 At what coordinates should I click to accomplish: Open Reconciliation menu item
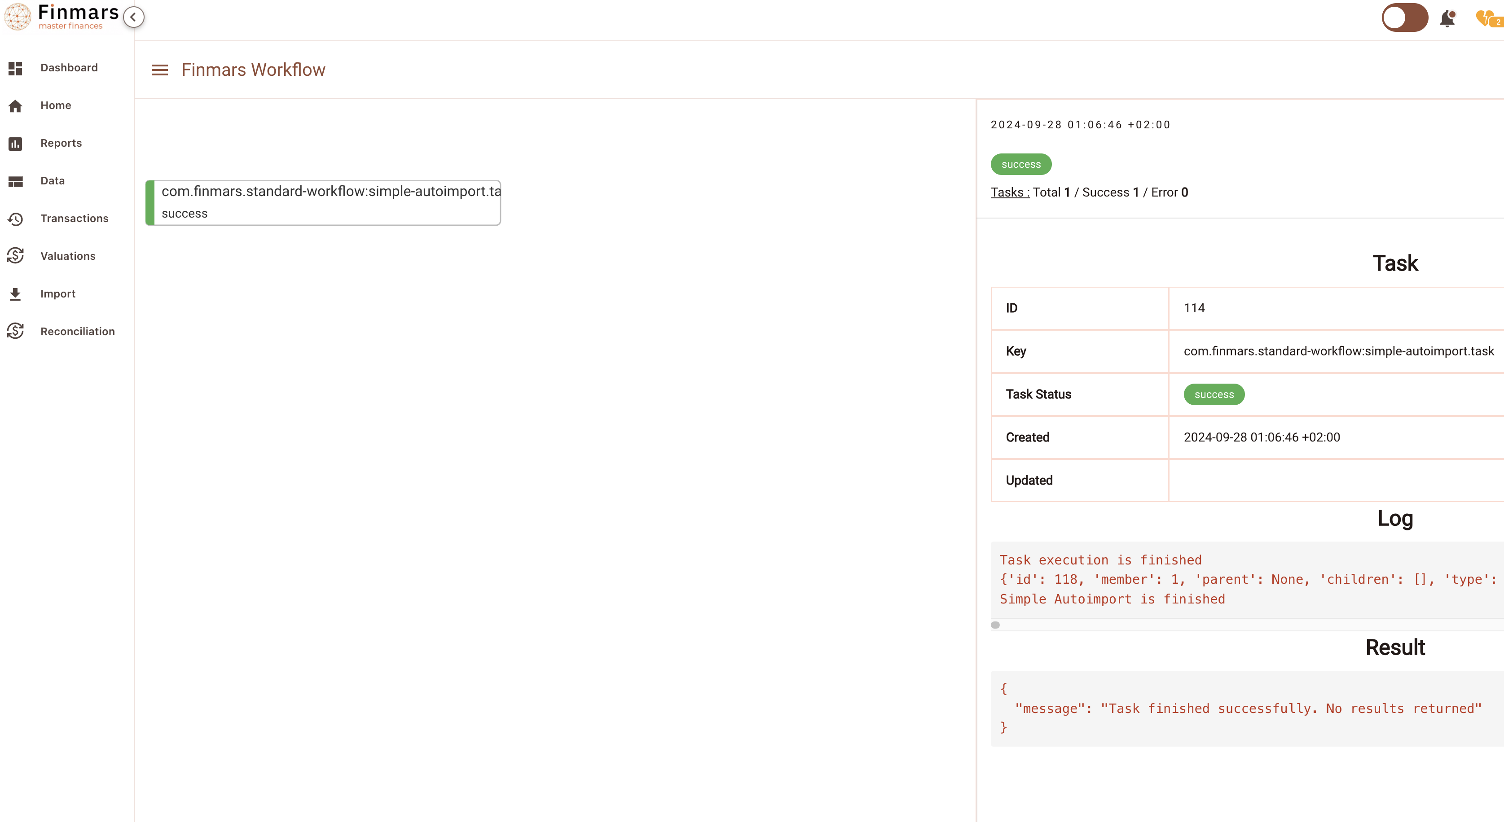(x=78, y=332)
